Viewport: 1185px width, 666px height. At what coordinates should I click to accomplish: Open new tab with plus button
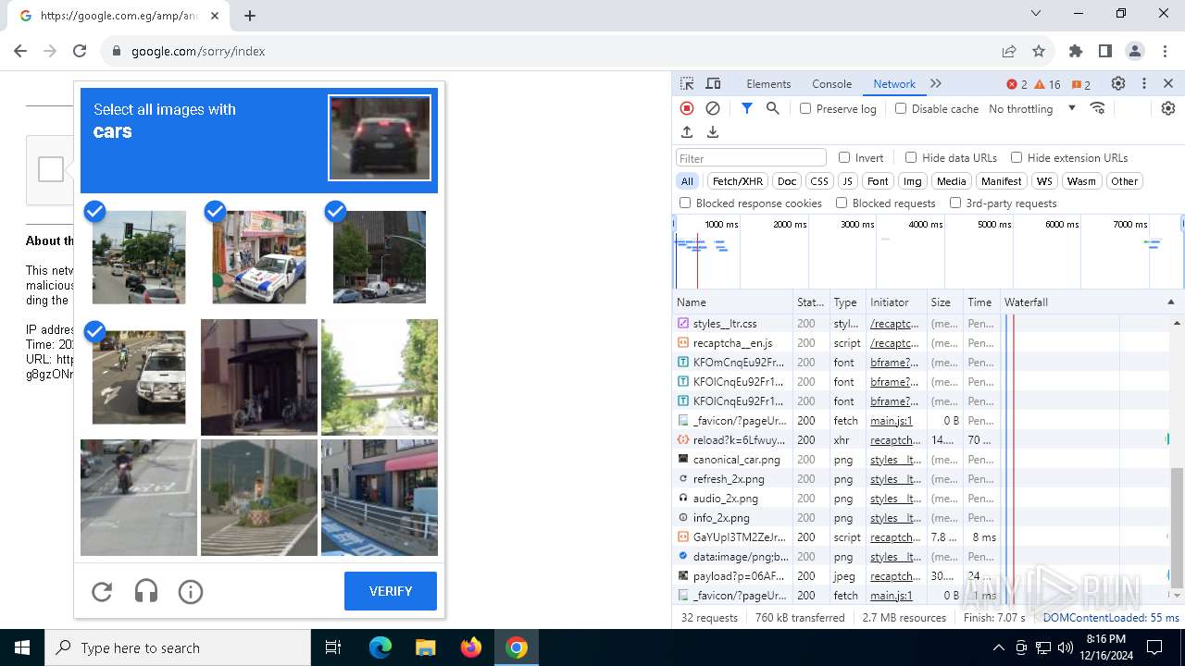point(250,15)
